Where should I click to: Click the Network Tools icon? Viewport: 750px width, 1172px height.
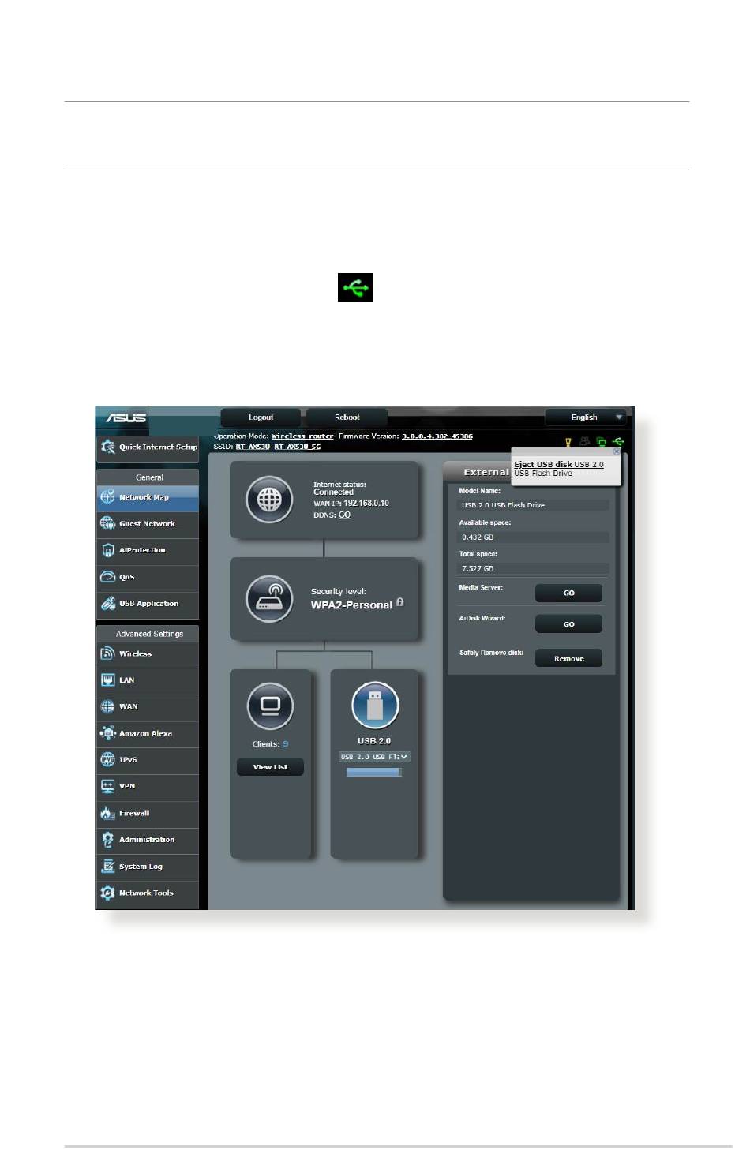108,893
